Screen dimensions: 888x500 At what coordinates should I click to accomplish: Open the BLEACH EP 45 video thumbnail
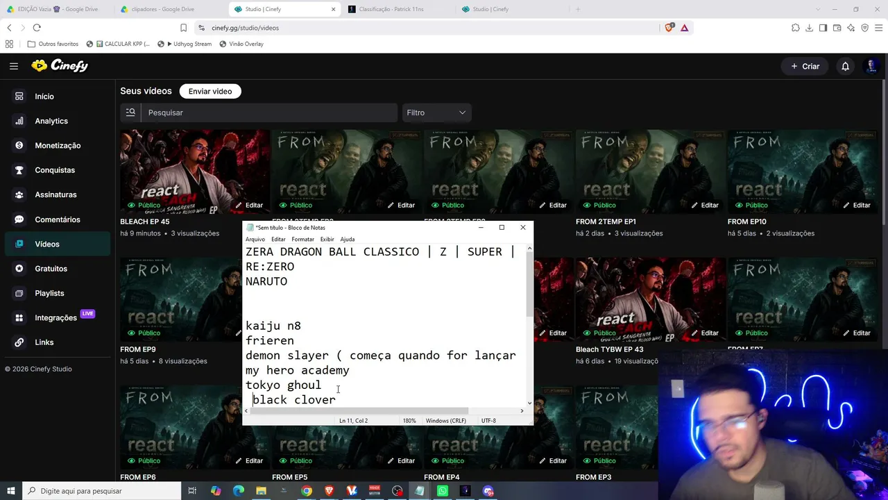[194, 171]
